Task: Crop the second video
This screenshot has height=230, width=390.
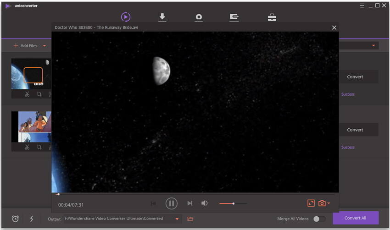Action: coord(39,147)
